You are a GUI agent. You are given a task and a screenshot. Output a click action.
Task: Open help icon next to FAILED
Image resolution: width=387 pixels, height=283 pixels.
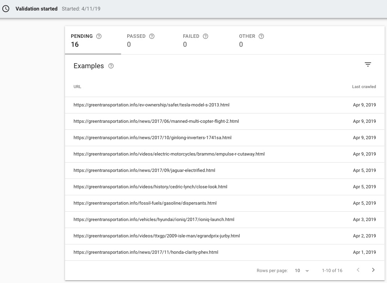205,36
